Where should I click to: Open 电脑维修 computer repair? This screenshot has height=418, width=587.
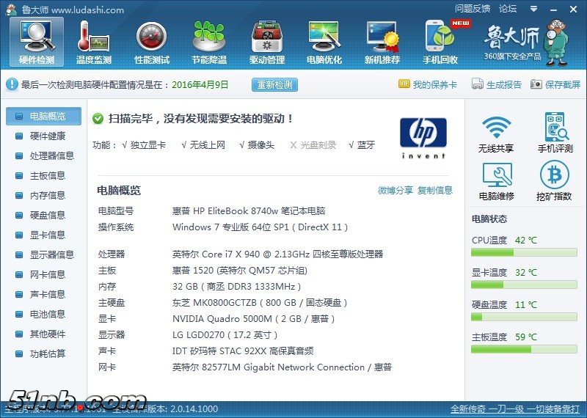pyautogui.click(x=496, y=181)
